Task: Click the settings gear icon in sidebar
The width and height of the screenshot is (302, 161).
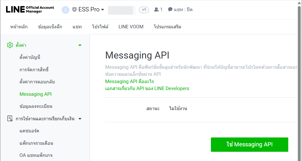Action: click(x=10, y=45)
